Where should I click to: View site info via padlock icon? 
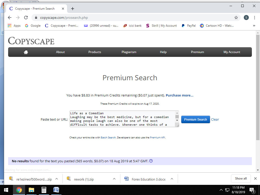[36, 18]
